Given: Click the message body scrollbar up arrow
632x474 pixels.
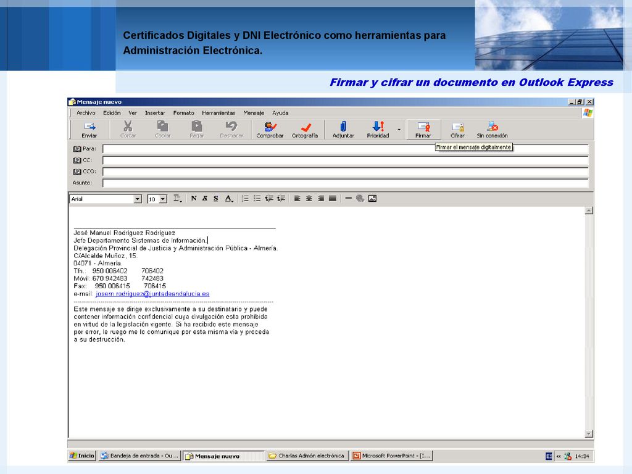Looking at the screenshot, I should tap(589, 210).
